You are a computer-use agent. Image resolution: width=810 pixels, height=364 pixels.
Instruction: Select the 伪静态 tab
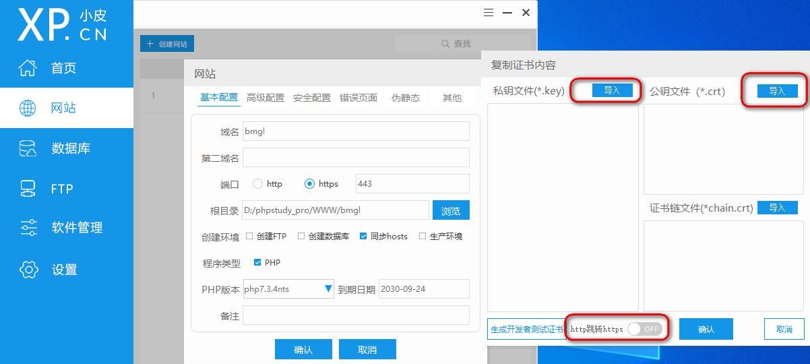click(406, 98)
